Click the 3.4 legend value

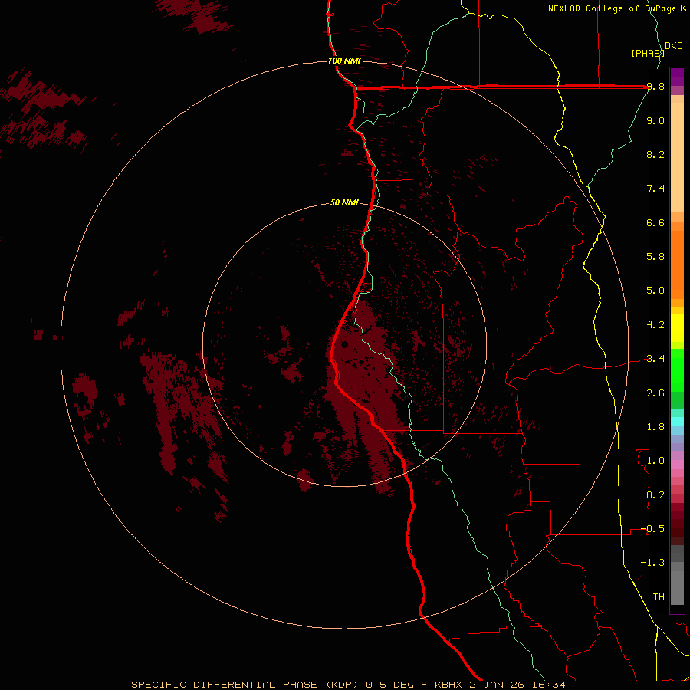[655, 359]
